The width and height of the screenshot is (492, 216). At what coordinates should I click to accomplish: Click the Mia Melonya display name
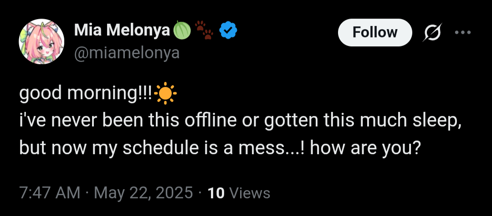point(122,30)
